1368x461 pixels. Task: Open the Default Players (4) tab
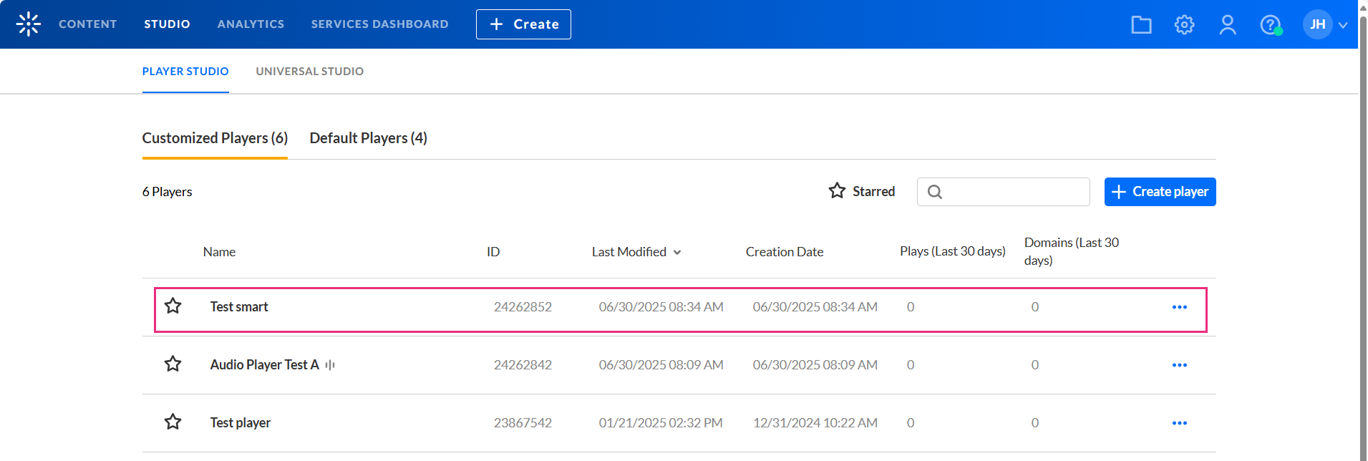click(x=368, y=138)
